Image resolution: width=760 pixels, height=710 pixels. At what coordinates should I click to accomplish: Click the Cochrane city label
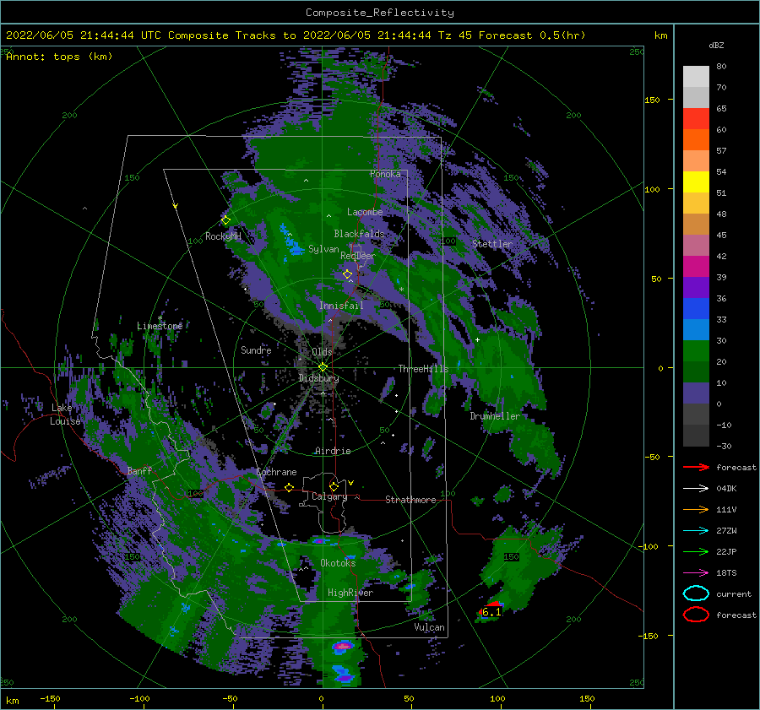(276, 472)
